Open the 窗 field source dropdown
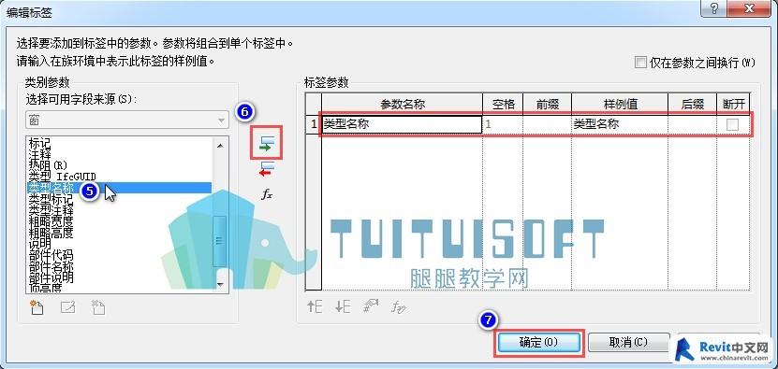This screenshot has width=778, height=369. point(127,121)
